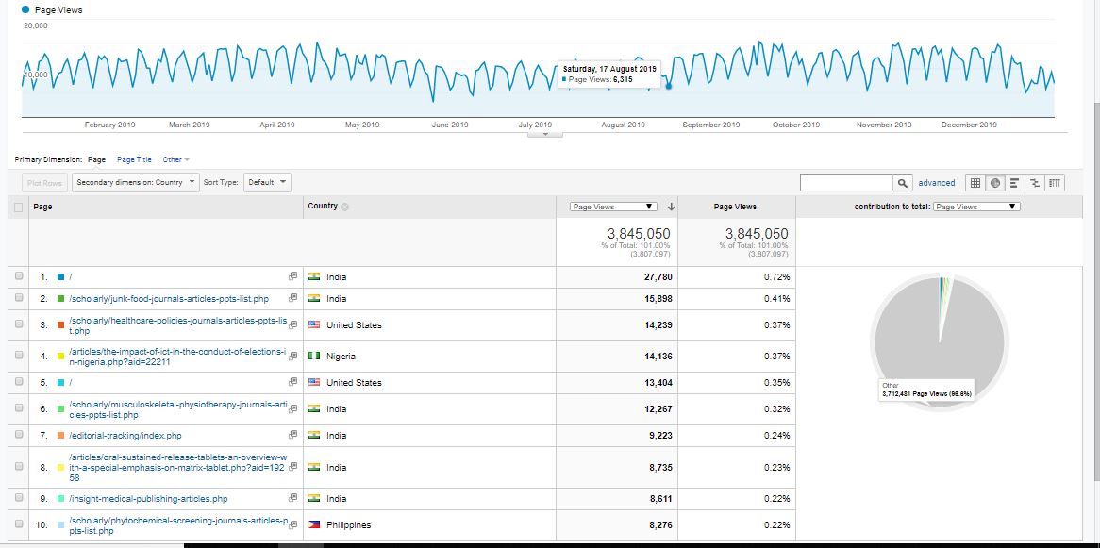
Task: Click the descending sort arrow for Page Views
Action: pos(671,207)
